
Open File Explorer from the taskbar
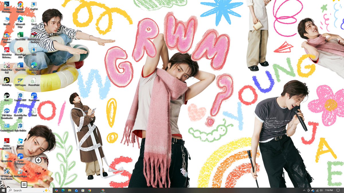70,190
